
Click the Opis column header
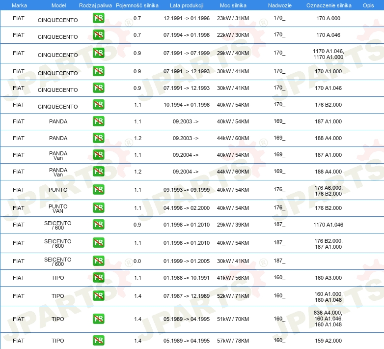(368, 5)
